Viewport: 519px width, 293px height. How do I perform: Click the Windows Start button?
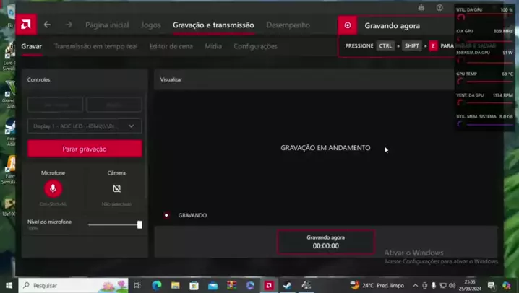9,285
